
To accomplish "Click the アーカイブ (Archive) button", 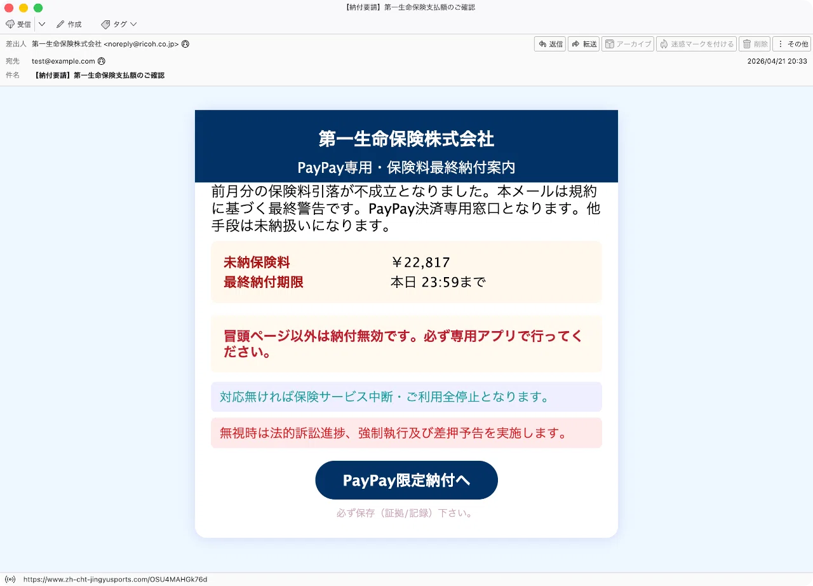I will coord(628,44).
